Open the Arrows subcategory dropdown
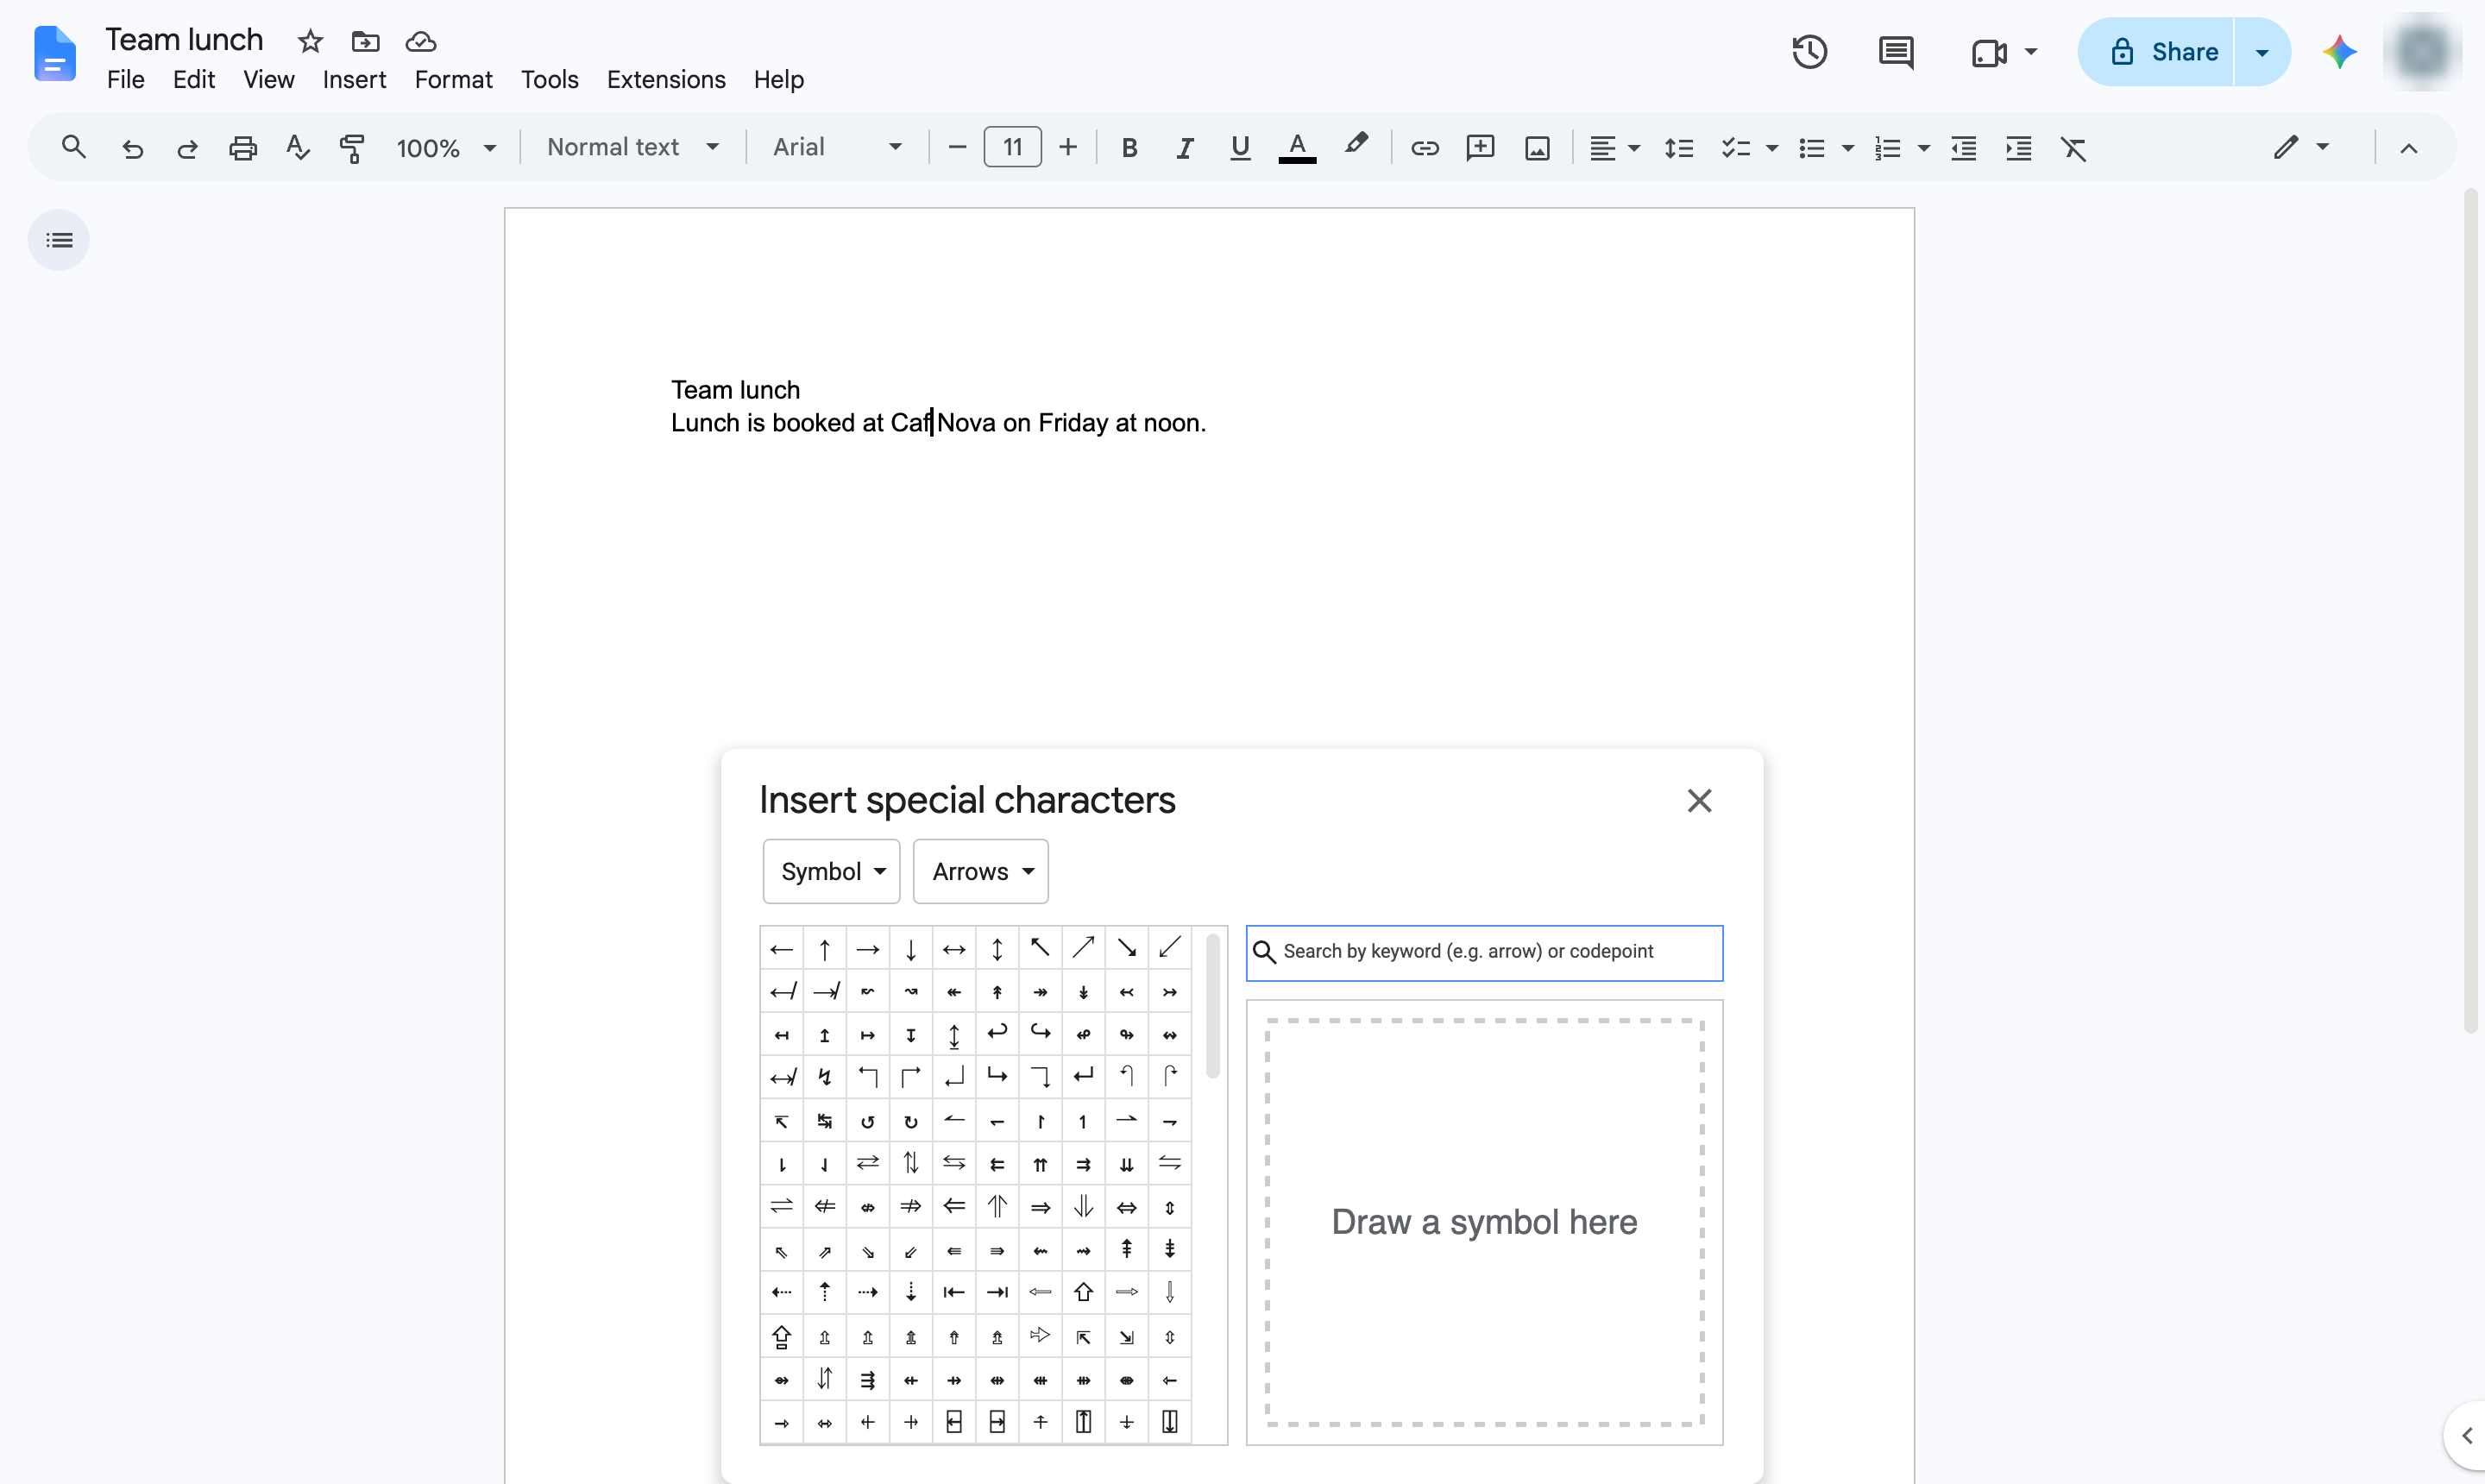 (980, 871)
